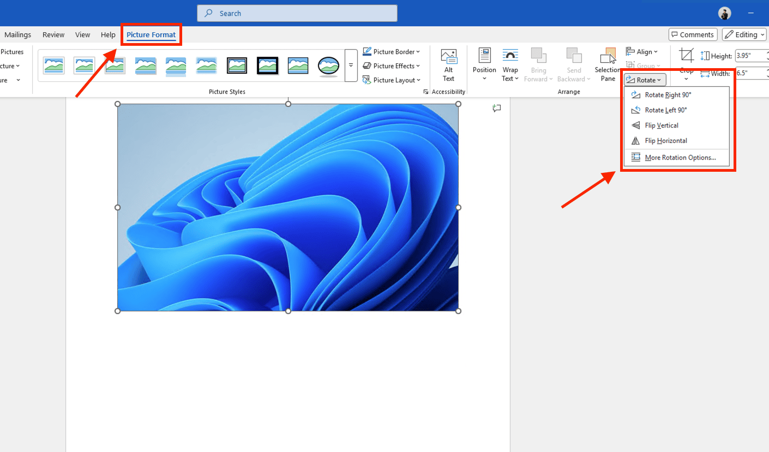Click in the Search box

point(297,13)
